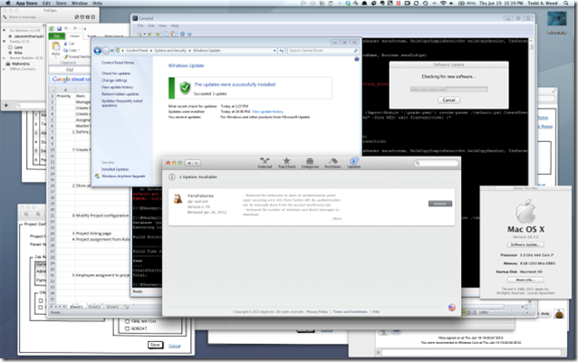Viewport: 578px width, 362px height.
Task: Open Windows Anytime Upgrade link
Action: click(123, 176)
